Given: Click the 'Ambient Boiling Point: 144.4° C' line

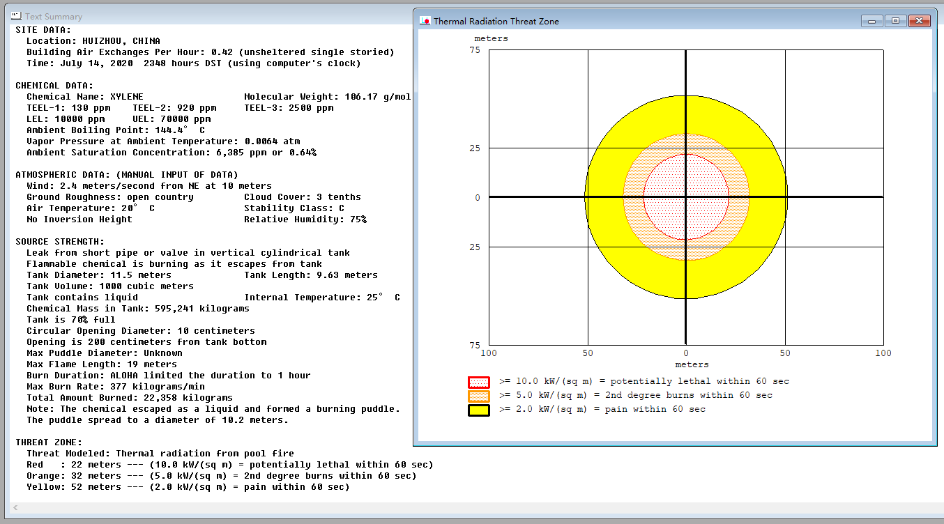Looking at the screenshot, I should (116, 130).
